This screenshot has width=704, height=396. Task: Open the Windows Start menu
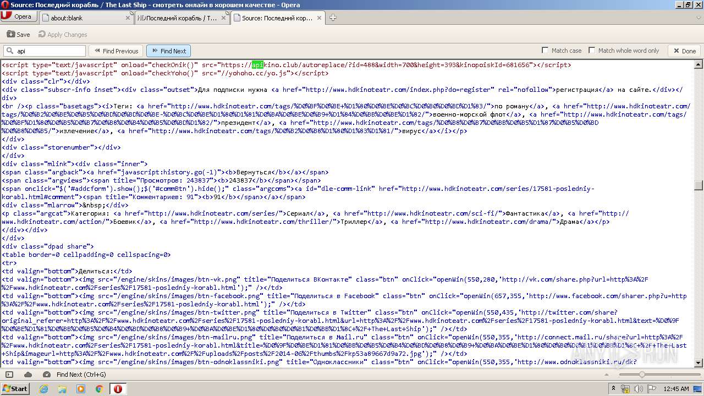[x=15, y=388]
